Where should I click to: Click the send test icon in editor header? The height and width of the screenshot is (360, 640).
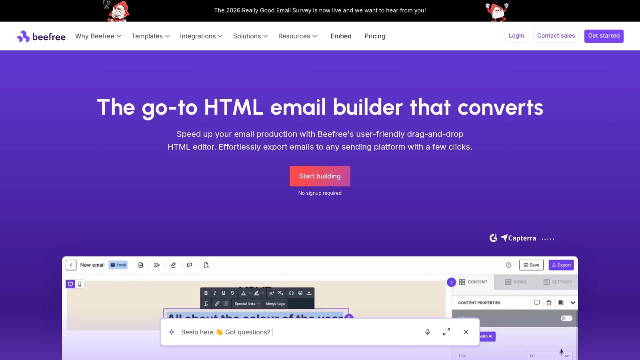click(157, 265)
